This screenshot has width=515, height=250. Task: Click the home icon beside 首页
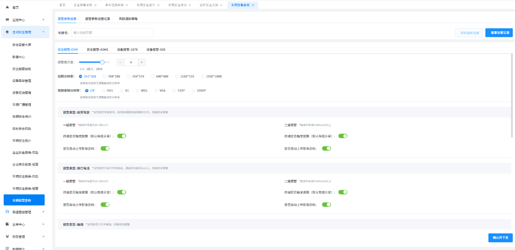pos(8,7)
